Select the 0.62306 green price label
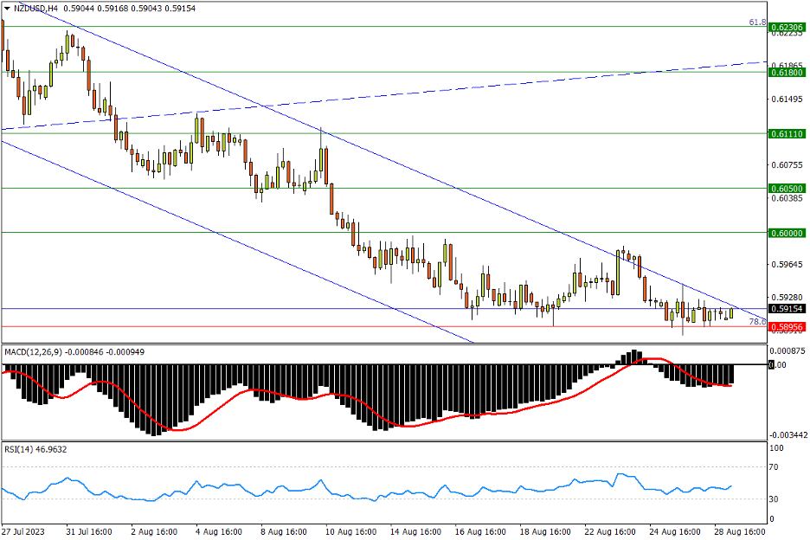Screen dimensions: 810x540 787,27
